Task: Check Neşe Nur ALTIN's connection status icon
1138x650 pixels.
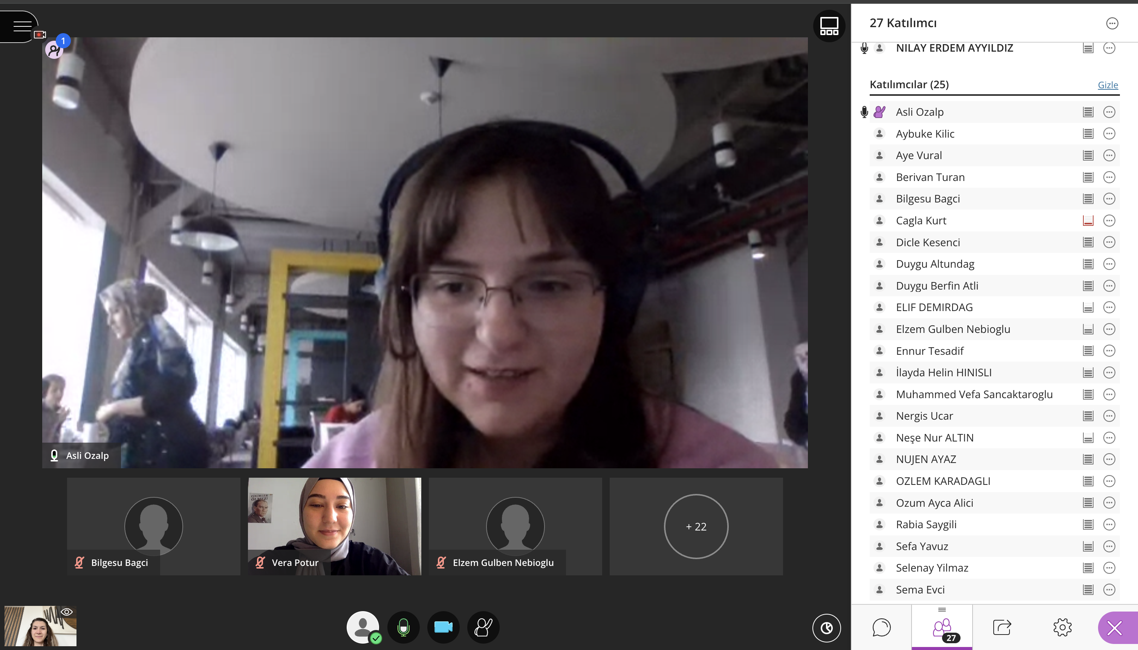Action: click(x=1088, y=438)
